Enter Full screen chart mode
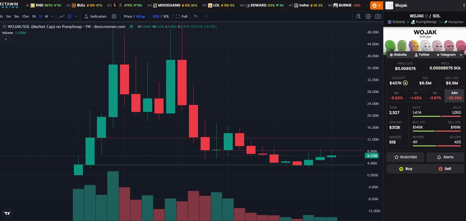 pos(182,16)
